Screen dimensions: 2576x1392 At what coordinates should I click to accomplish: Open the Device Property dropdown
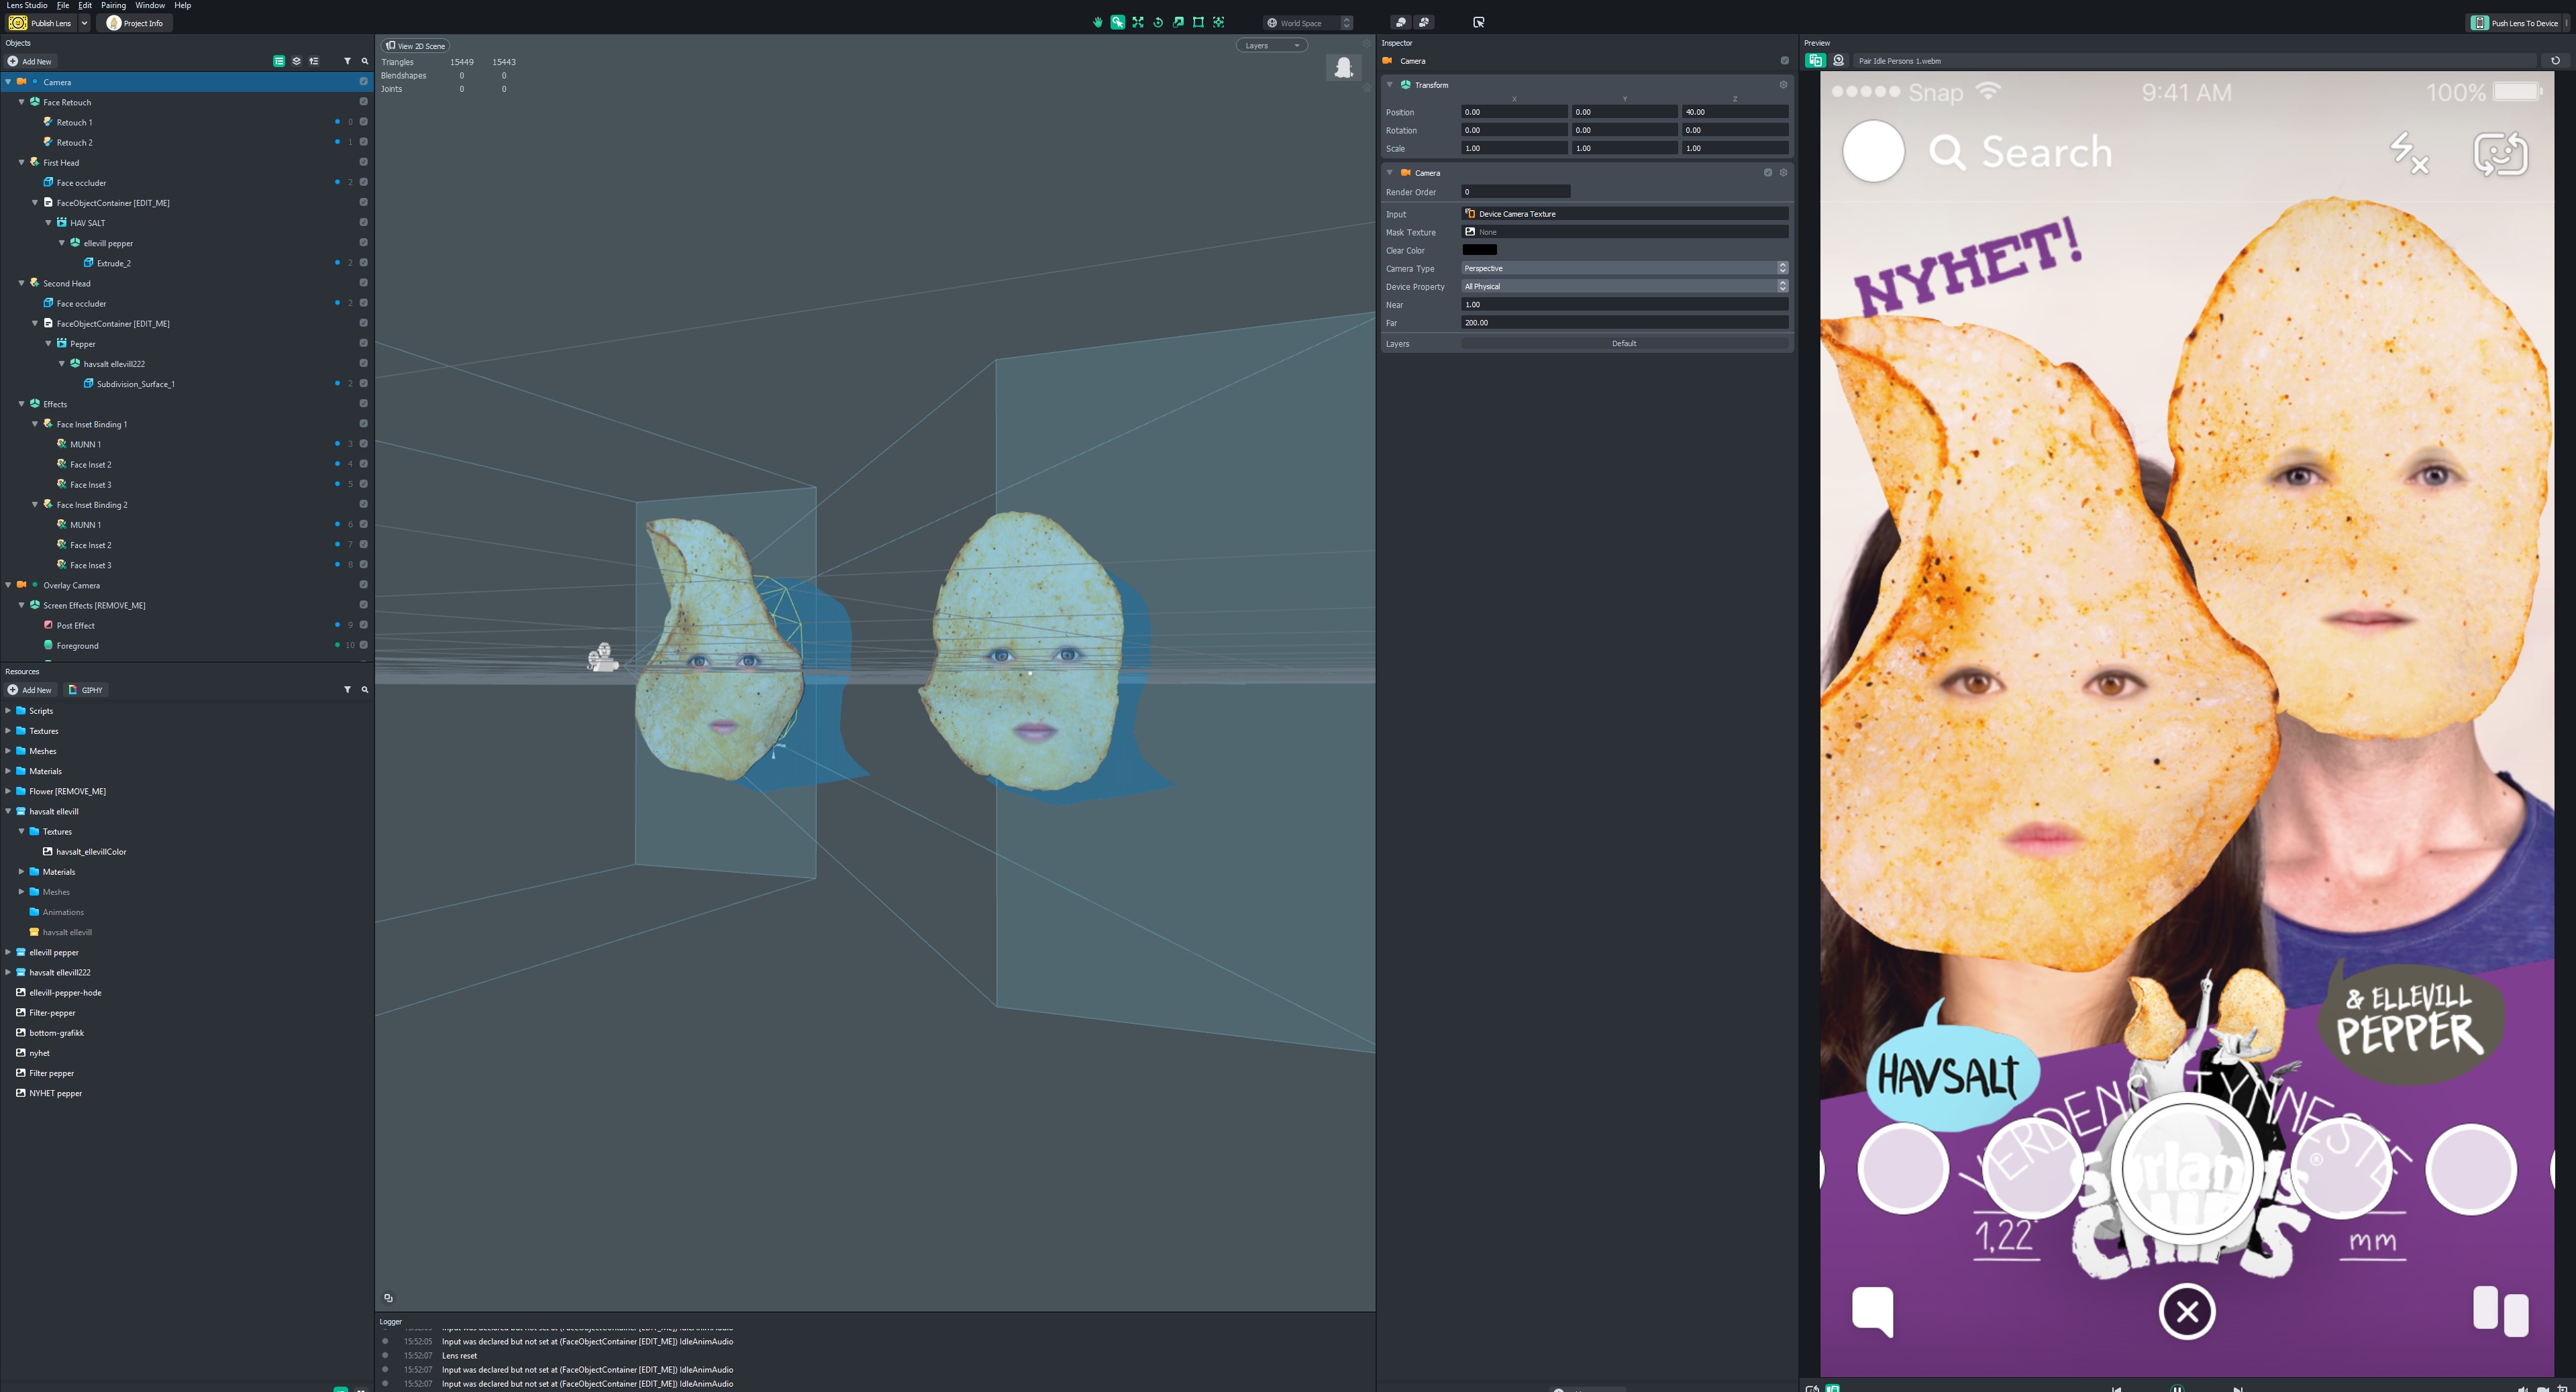click(1624, 286)
